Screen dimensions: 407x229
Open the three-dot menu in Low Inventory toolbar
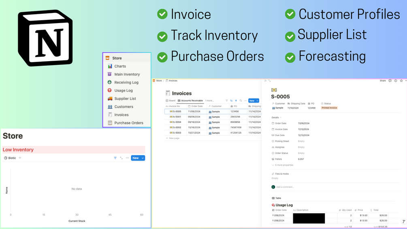[x=128, y=158]
